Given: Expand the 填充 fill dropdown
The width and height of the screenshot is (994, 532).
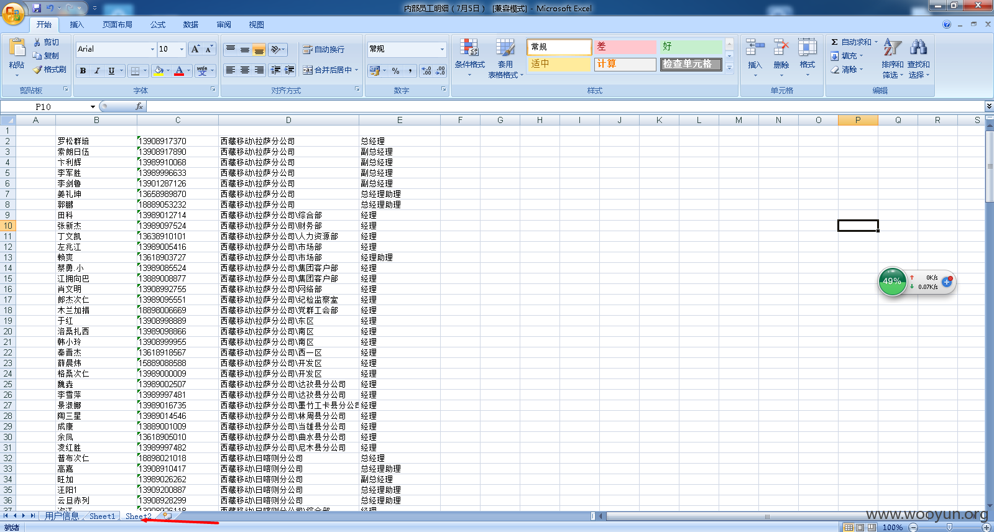Looking at the screenshot, I should tap(862, 56).
